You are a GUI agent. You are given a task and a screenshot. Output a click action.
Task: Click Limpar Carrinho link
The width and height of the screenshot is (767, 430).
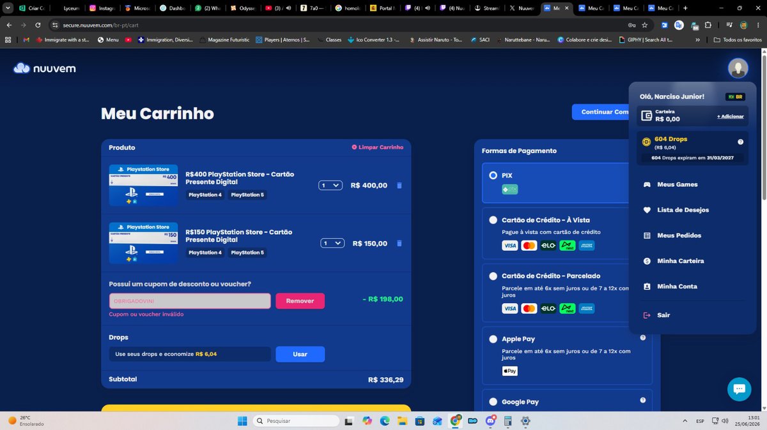[x=377, y=147]
